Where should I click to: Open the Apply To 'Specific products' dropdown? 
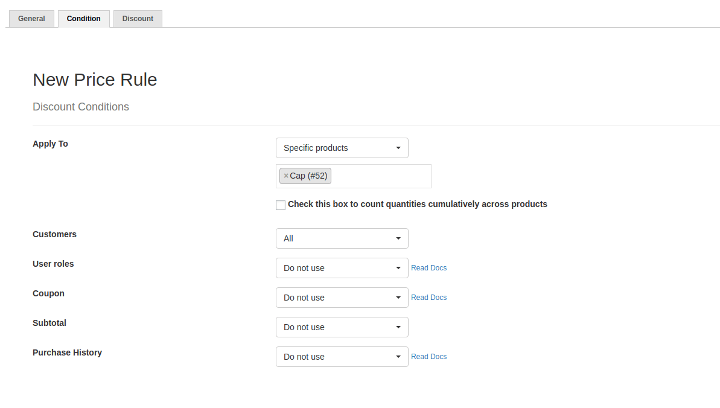(342, 148)
